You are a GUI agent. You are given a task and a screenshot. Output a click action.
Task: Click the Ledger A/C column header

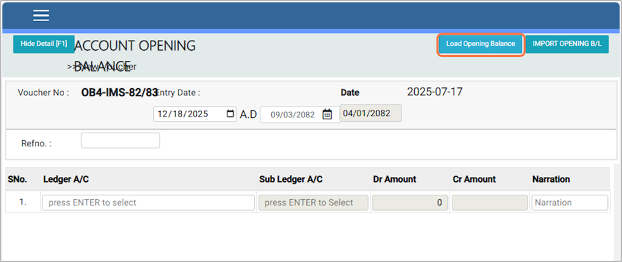(x=66, y=180)
